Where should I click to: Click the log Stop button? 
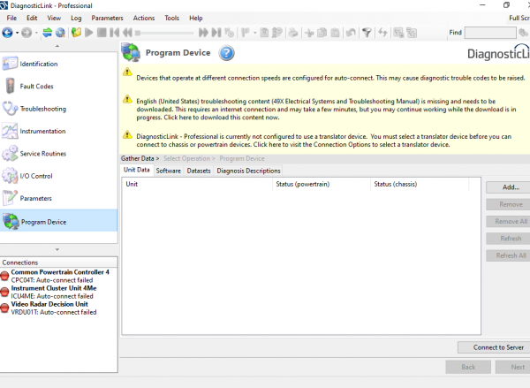[x=102, y=33]
